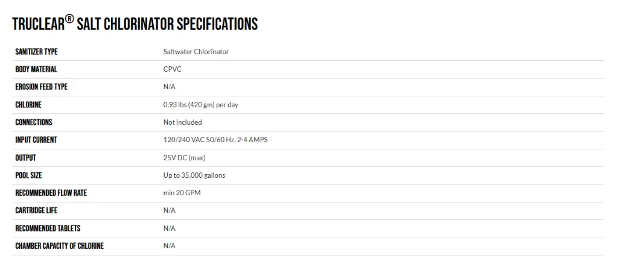Select the Pool Size label
618x273 pixels.
(x=28, y=175)
